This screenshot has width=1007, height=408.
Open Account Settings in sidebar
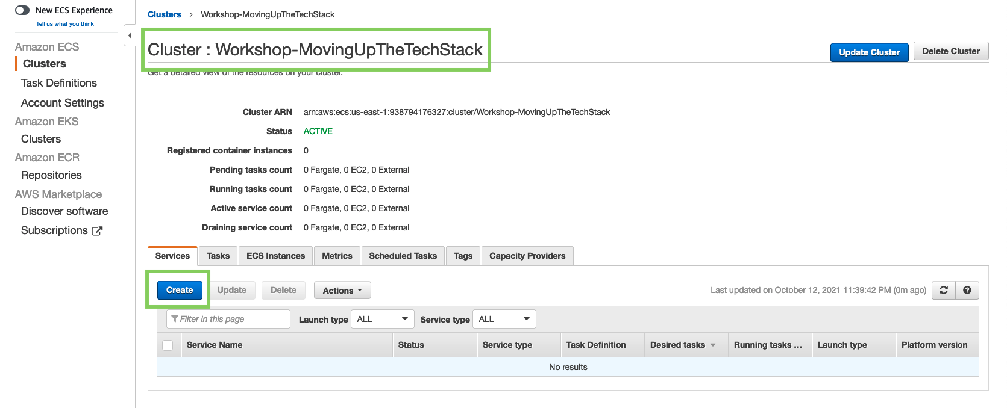[x=63, y=103]
